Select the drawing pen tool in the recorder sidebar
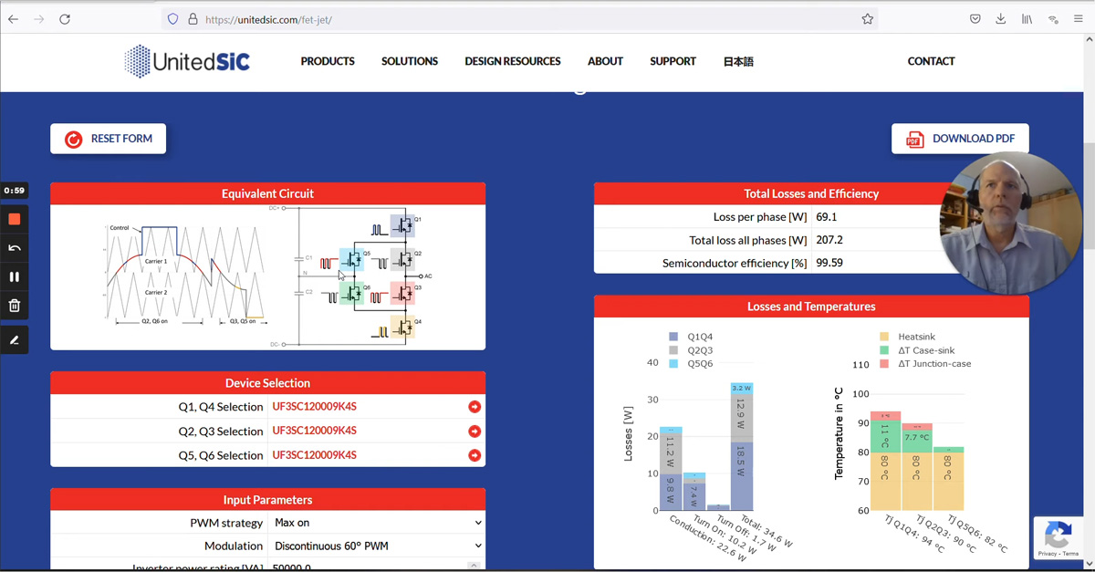 pyautogui.click(x=14, y=338)
